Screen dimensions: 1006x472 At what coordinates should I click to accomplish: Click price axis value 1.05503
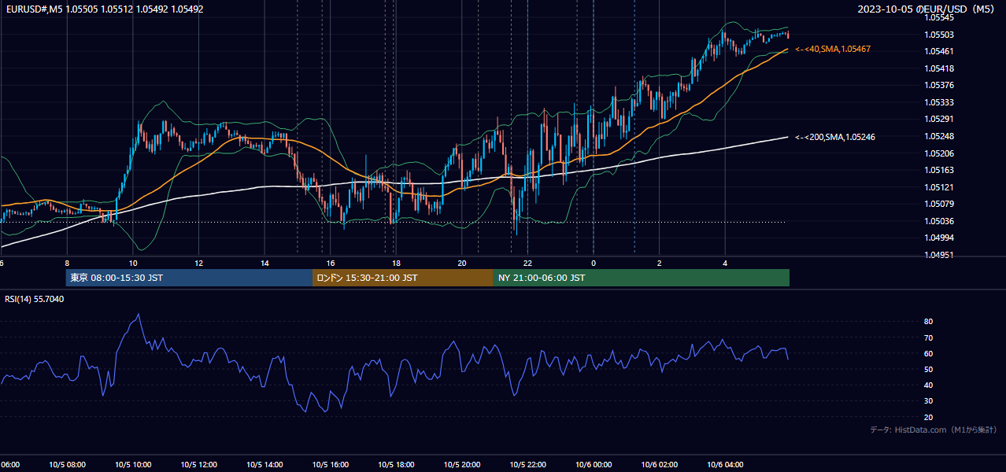point(939,35)
